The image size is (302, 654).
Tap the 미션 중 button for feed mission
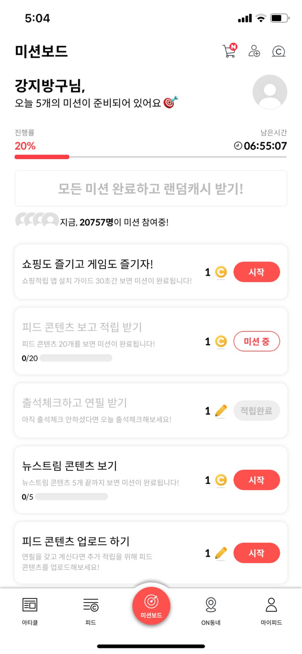click(257, 341)
